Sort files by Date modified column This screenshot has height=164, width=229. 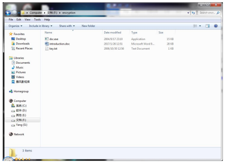(x=113, y=33)
